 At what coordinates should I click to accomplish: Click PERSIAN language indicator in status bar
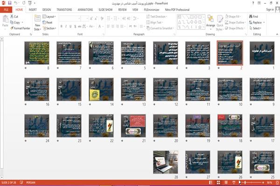pos(30,182)
